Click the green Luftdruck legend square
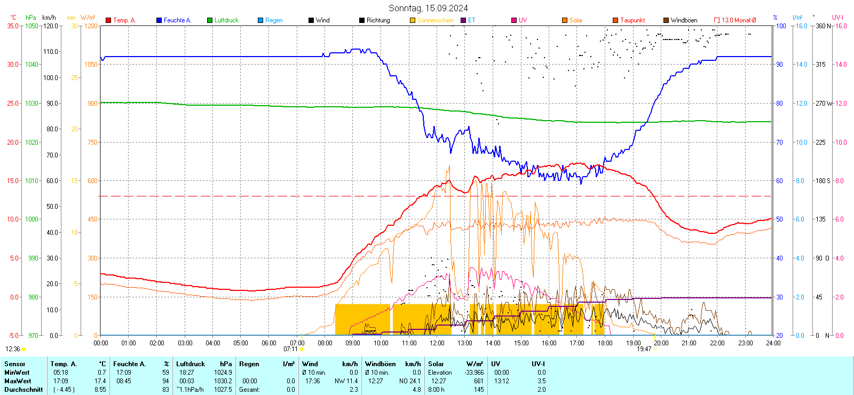The image size is (854, 395). click(210, 20)
